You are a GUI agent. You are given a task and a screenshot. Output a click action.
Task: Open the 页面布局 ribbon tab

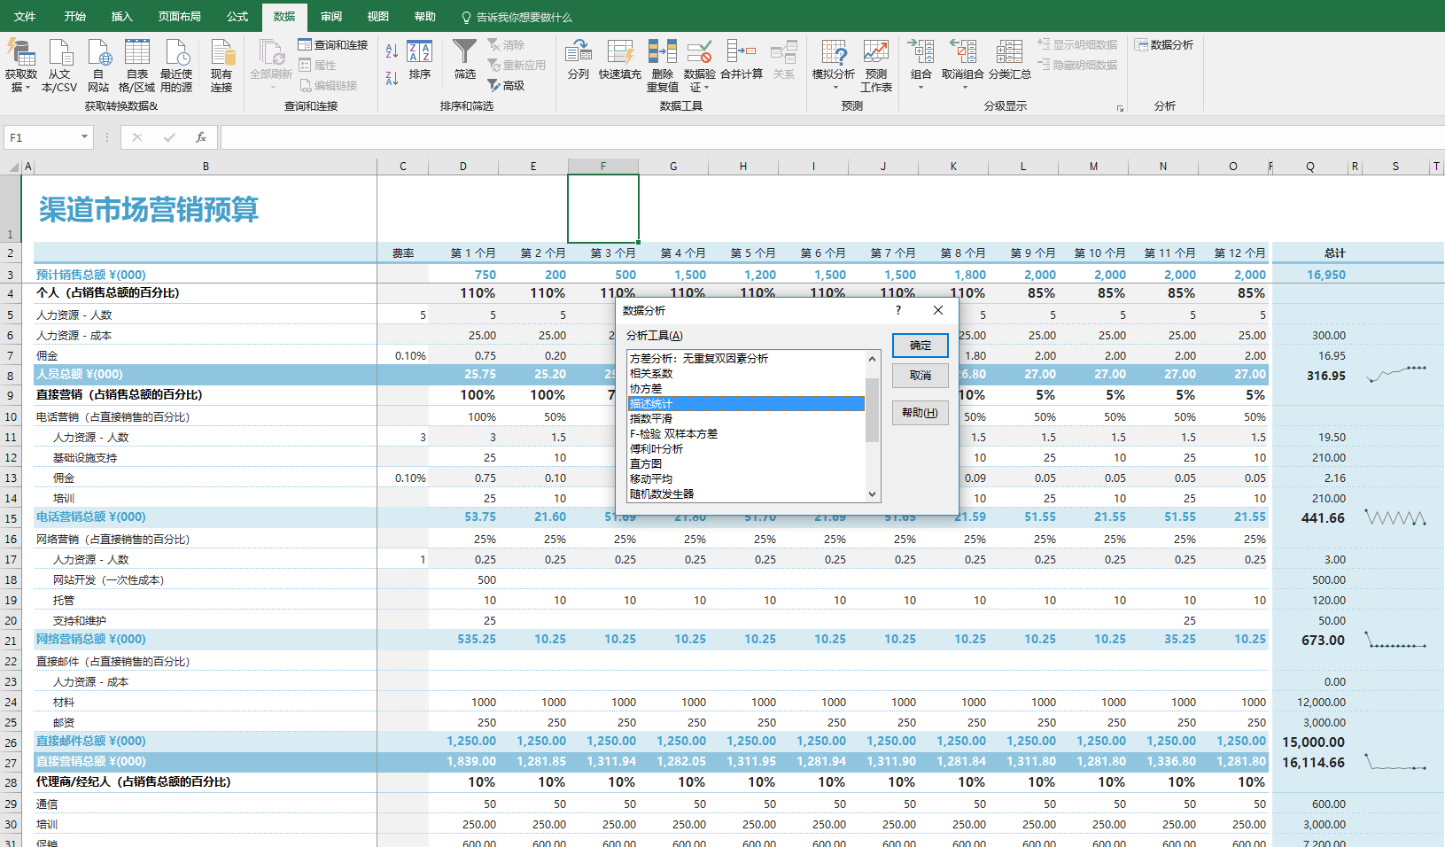pos(179,17)
